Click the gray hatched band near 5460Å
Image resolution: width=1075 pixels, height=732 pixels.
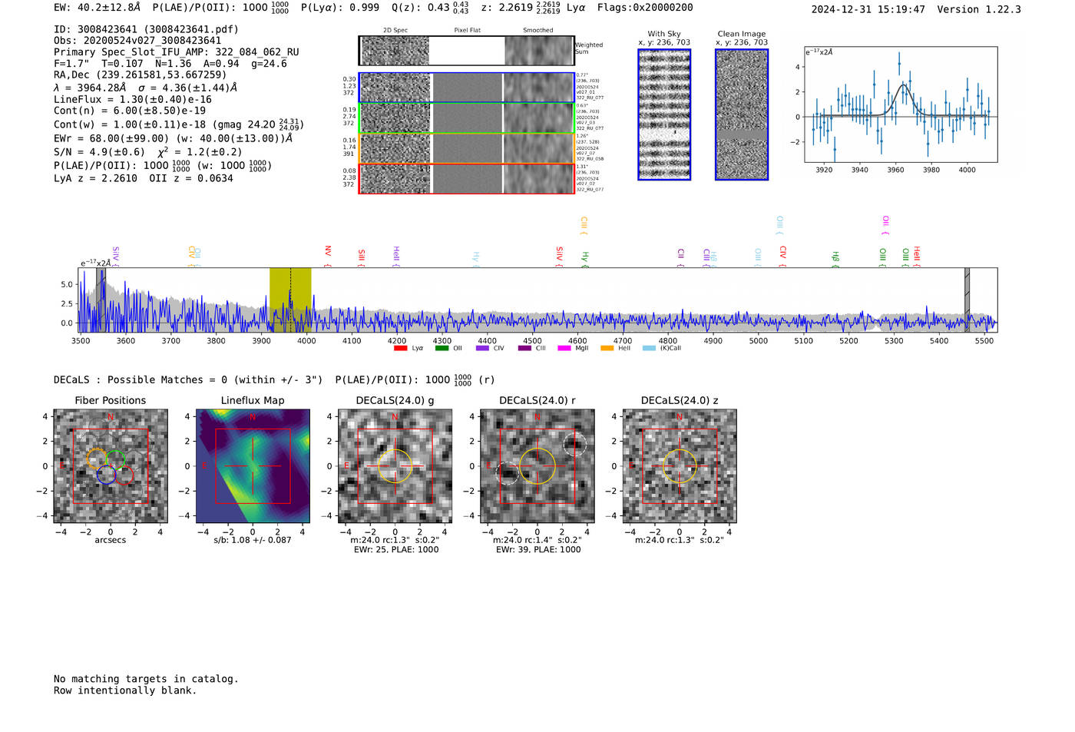(968, 300)
